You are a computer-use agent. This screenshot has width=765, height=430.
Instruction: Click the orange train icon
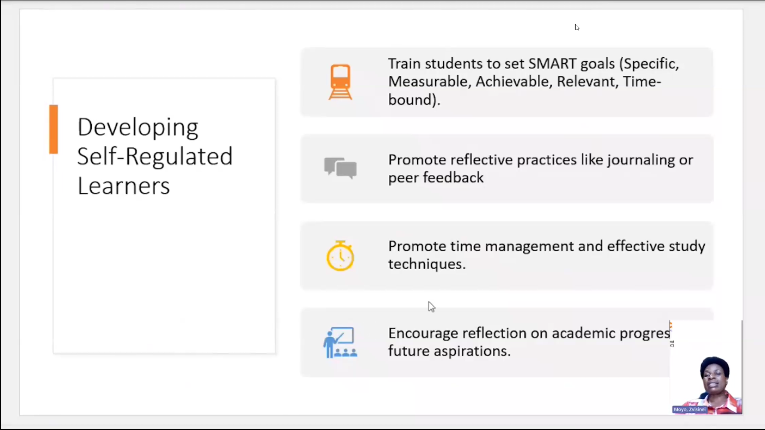340,82
